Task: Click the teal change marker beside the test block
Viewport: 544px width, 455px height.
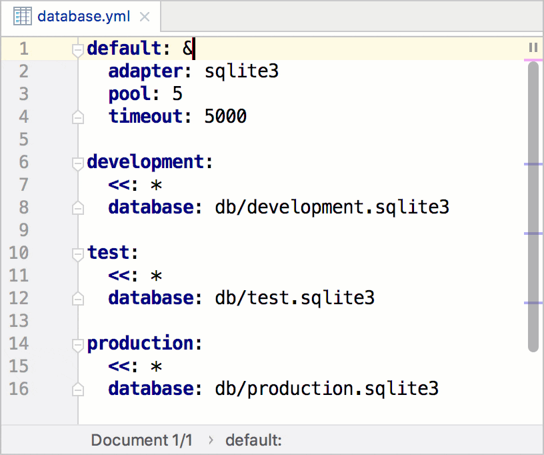Action: click(533, 233)
